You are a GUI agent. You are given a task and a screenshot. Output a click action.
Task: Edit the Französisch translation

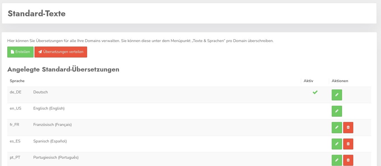click(x=337, y=128)
